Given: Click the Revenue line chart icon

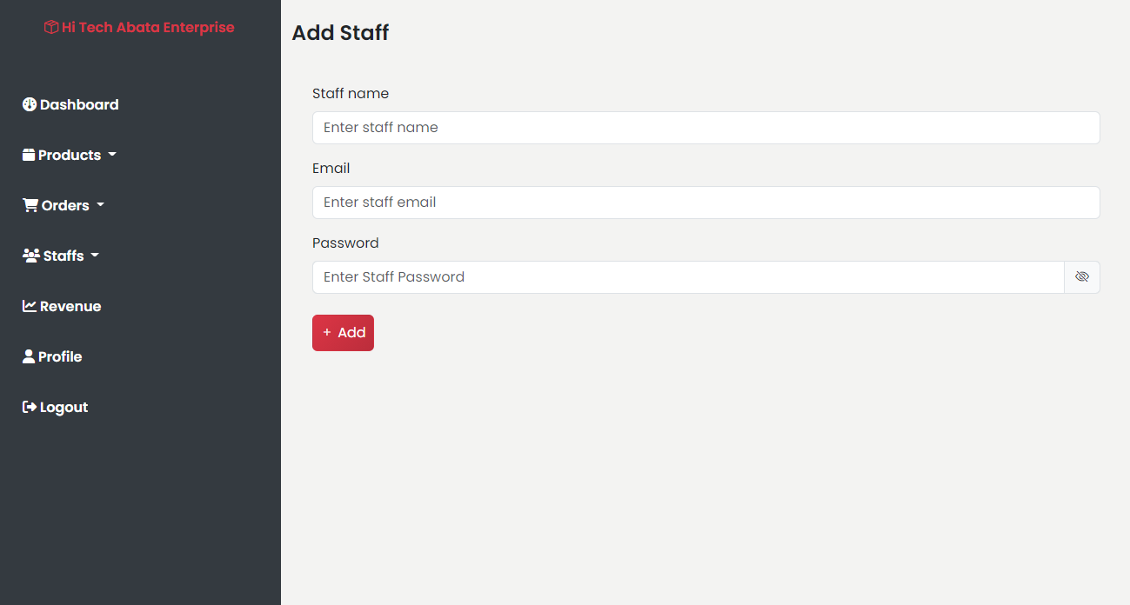Looking at the screenshot, I should click(x=30, y=306).
